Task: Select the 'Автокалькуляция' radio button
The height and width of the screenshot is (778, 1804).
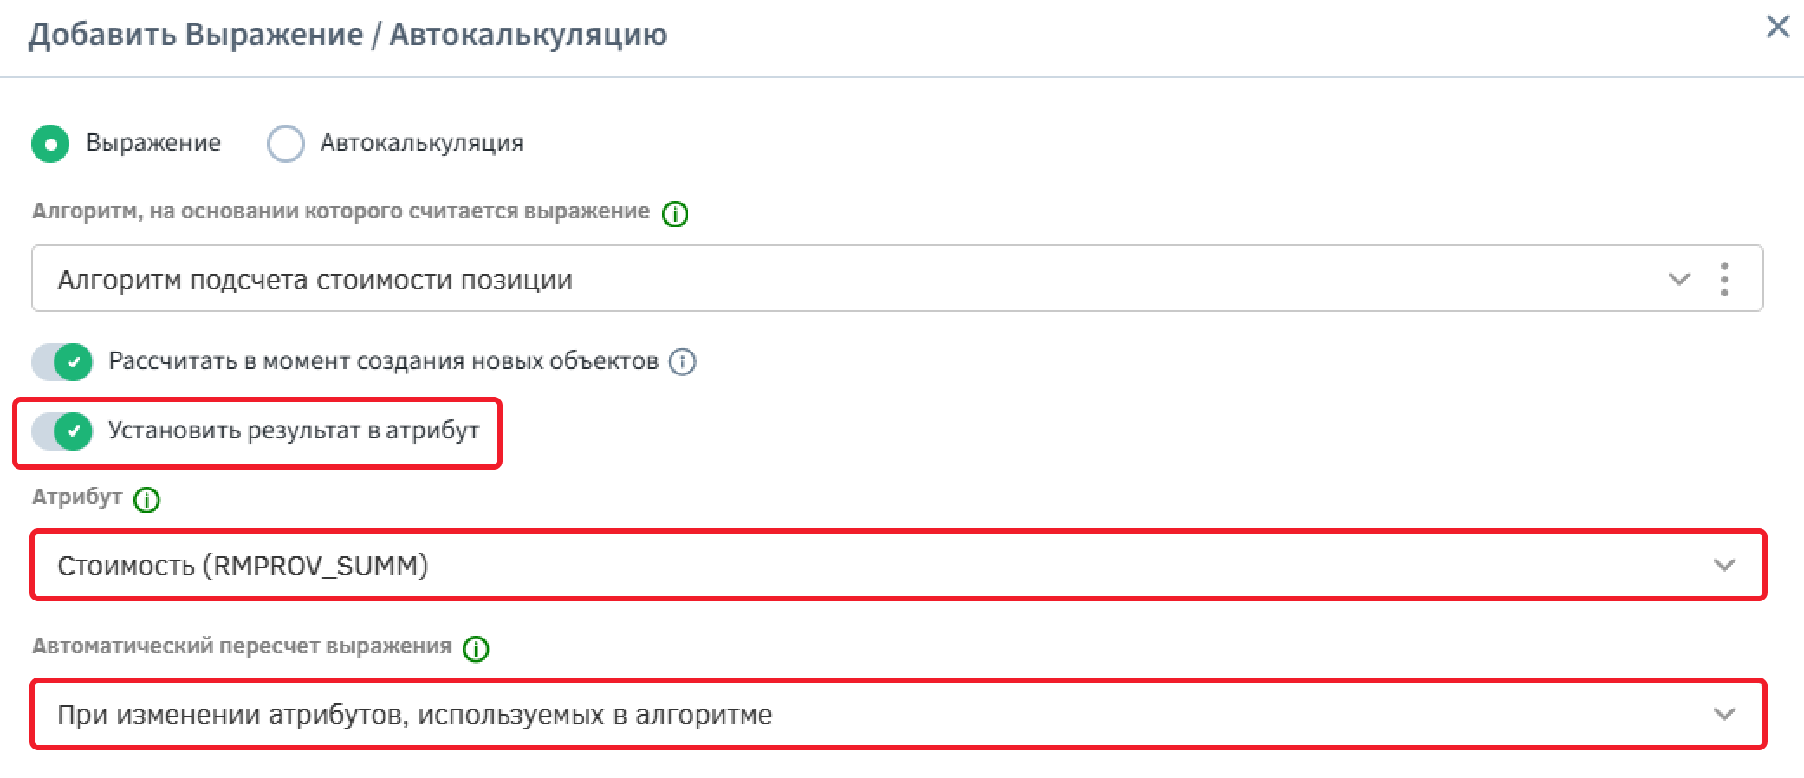Action: click(x=286, y=144)
